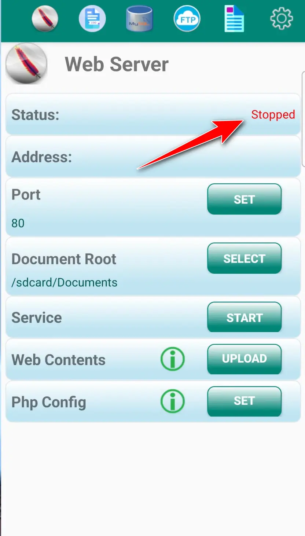Click the Status row label

click(x=35, y=115)
